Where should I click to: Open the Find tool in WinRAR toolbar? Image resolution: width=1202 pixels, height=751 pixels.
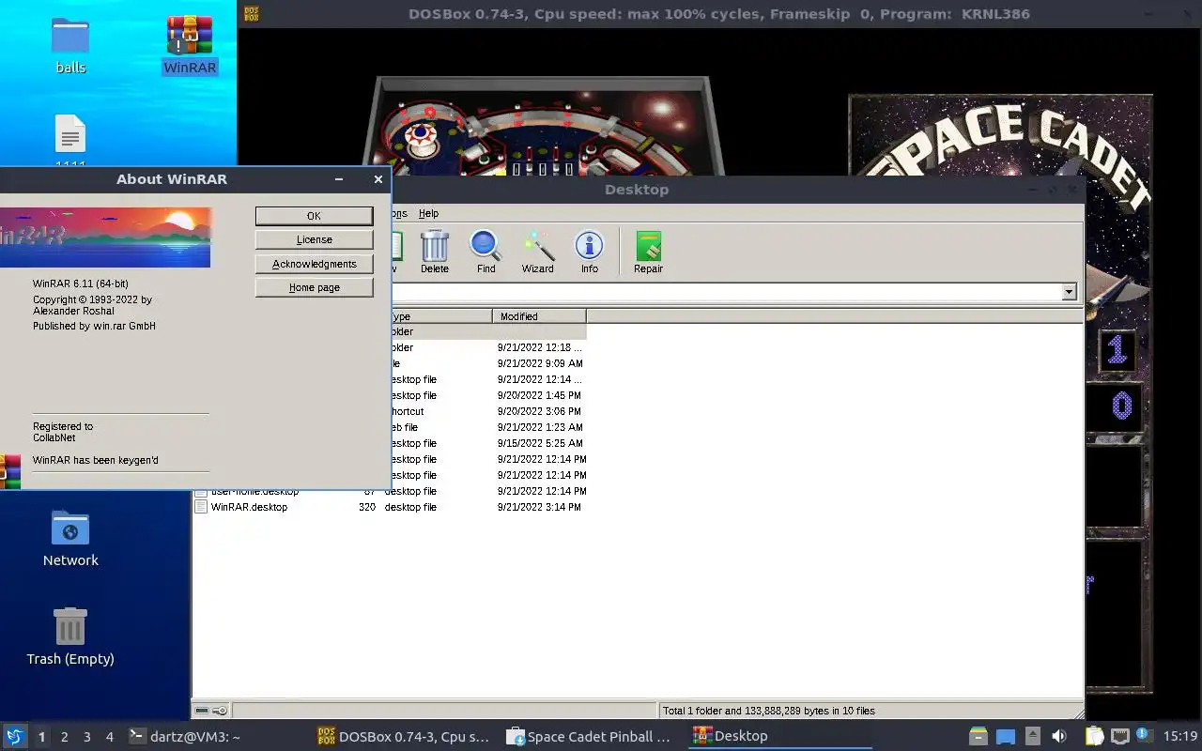[x=485, y=252]
